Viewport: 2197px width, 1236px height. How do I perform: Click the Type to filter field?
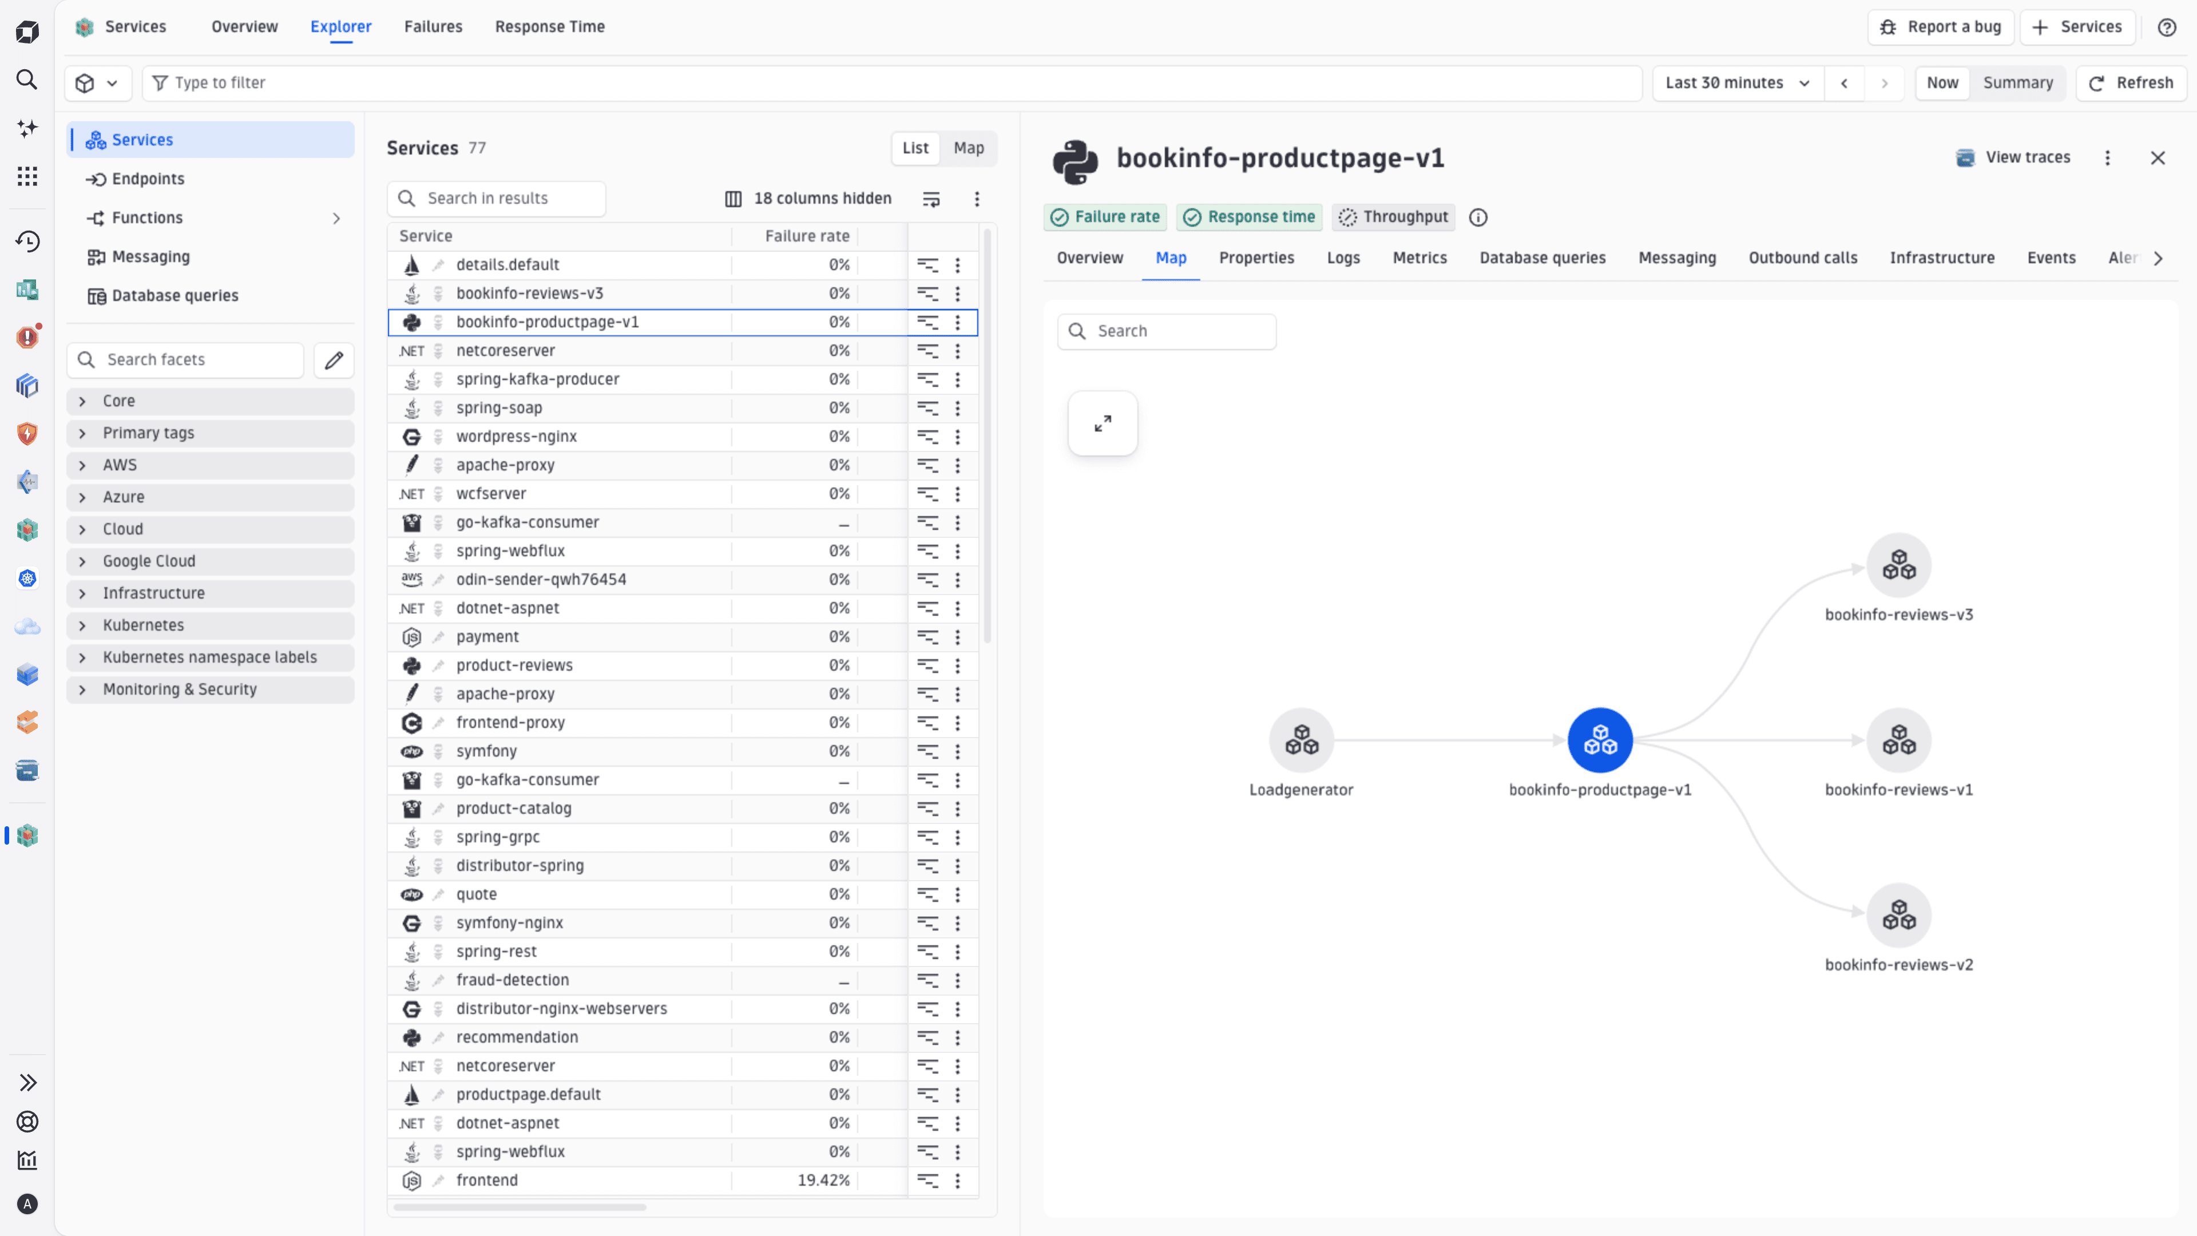point(892,84)
